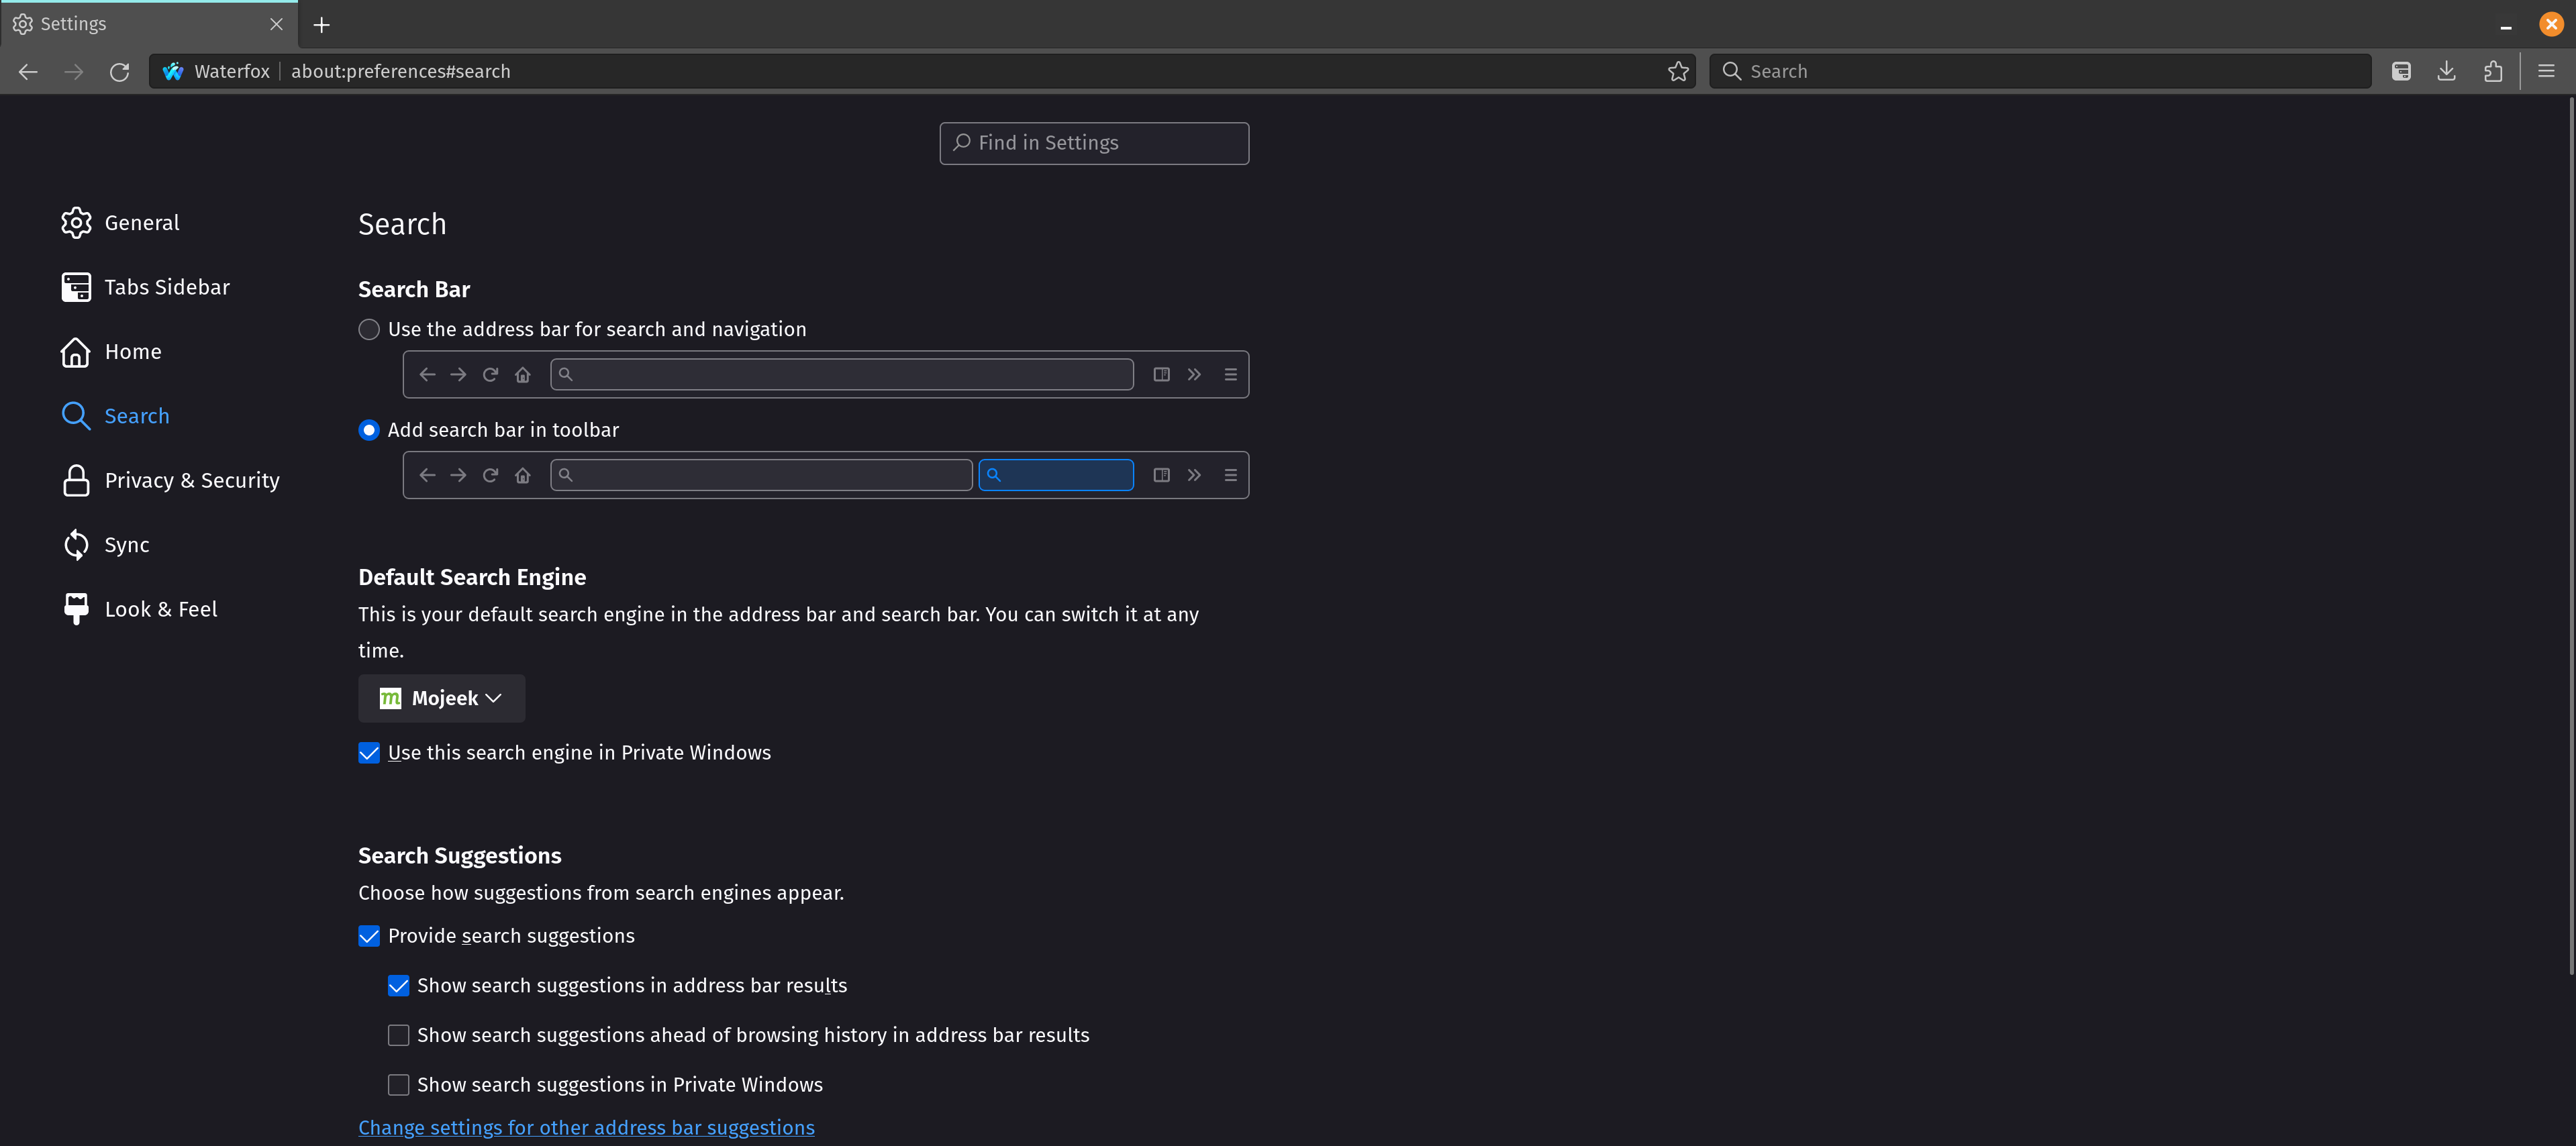Open a new tab with plus button

click(x=321, y=25)
